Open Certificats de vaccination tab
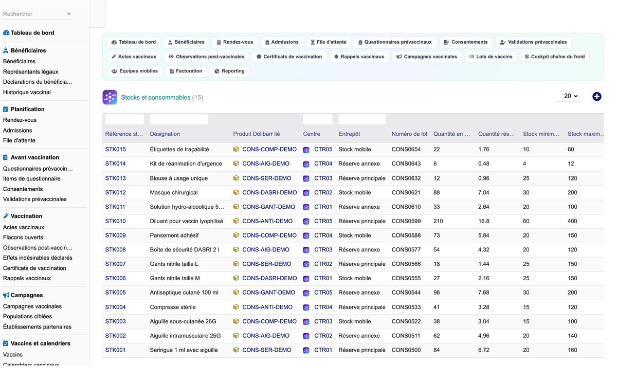Viewport: 617px width, 382px height. coord(289,57)
